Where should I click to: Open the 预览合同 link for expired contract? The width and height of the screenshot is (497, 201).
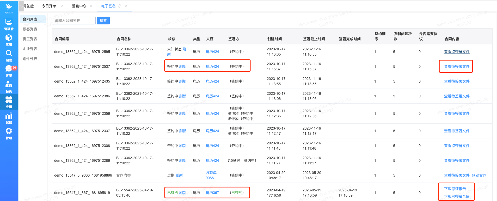point(479,175)
